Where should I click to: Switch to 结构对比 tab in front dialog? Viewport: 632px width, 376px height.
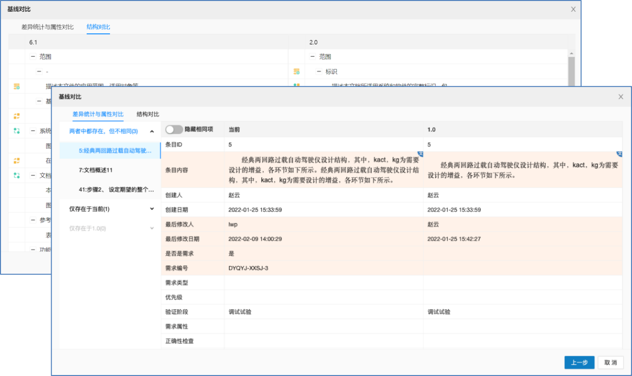(x=148, y=114)
